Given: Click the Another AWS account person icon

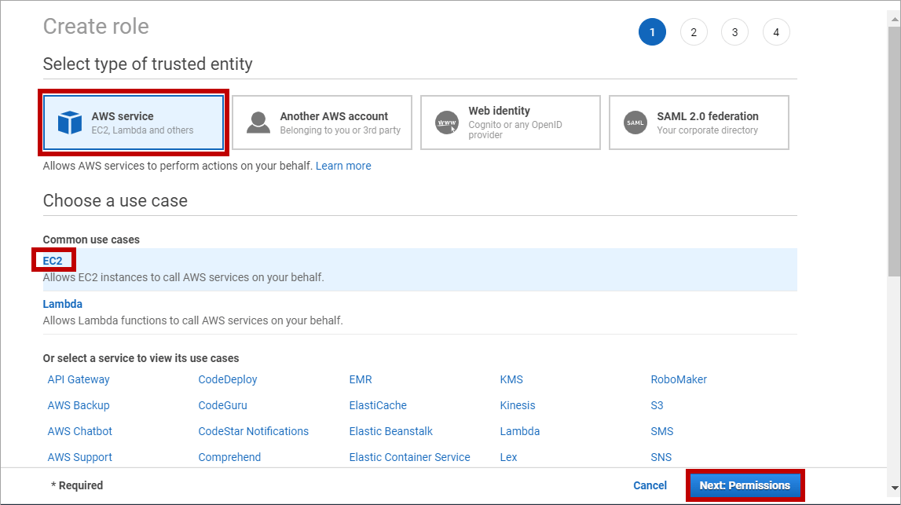Looking at the screenshot, I should coord(258,123).
